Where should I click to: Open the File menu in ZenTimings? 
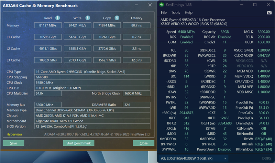[x=164, y=13]
